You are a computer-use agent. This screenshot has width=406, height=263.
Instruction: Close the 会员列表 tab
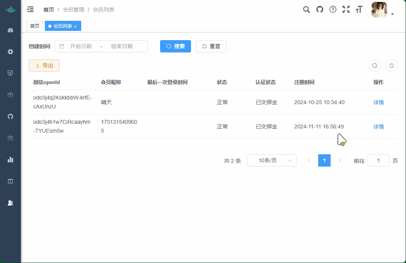tap(75, 26)
